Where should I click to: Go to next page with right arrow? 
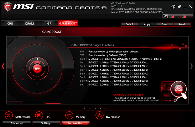point(191,66)
